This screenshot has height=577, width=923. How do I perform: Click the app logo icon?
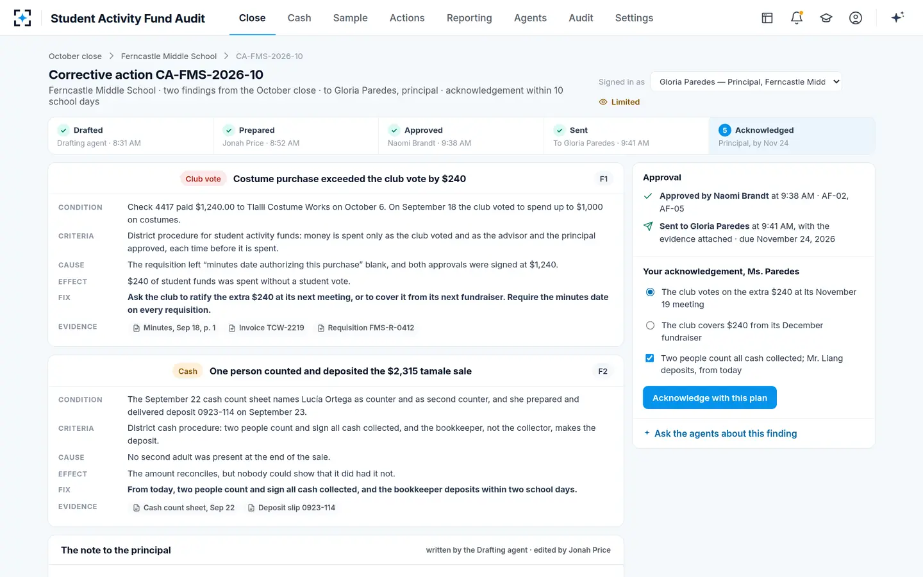coord(22,18)
